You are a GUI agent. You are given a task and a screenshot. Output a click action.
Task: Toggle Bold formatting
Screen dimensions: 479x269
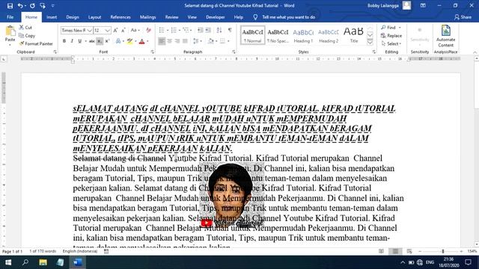pyautogui.click(x=64, y=41)
